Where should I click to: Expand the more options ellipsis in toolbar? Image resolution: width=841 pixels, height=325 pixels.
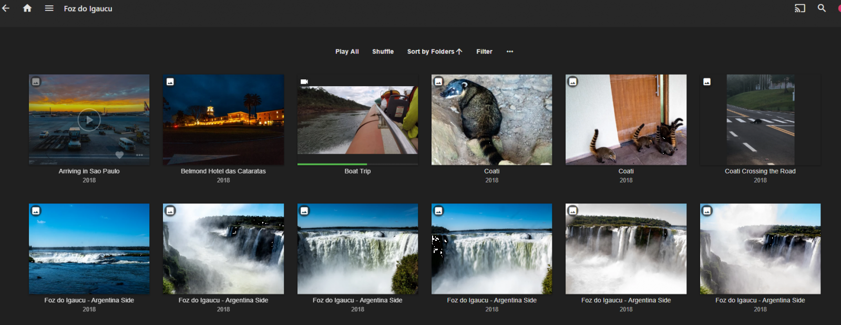coord(510,52)
